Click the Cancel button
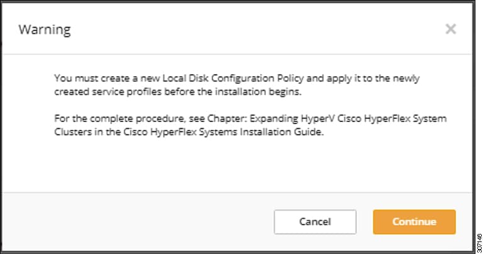Image resolution: width=483 pixels, height=254 pixels. (315, 222)
